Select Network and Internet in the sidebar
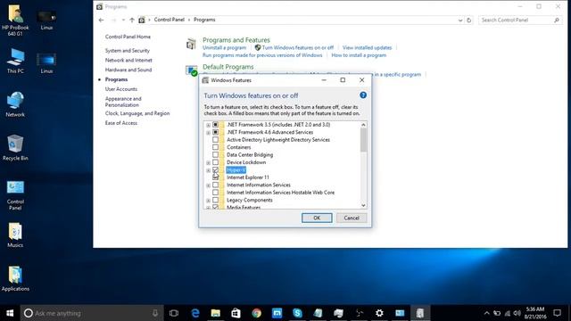This screenshot has width=571, height=321. [128, 60]
